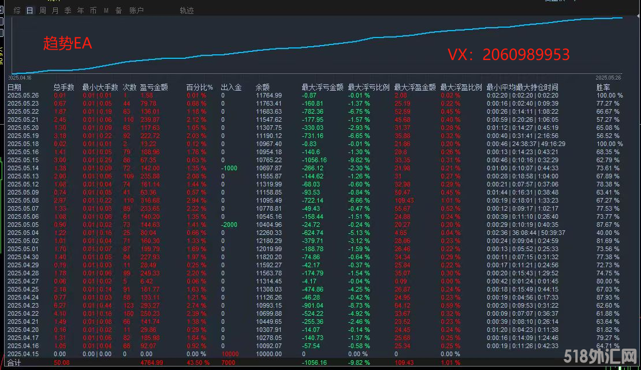The height and width of the screenshot is (370, 641).
Task: Open the 轨迹 track tab
Action: click(x=187, y=10)
